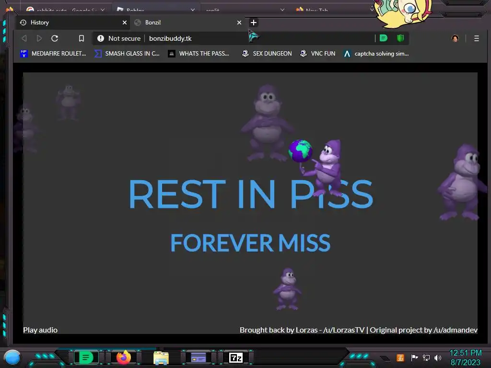Click the Play audio link
The width and height of the screenshot is (491, 368).
(40, 330)
